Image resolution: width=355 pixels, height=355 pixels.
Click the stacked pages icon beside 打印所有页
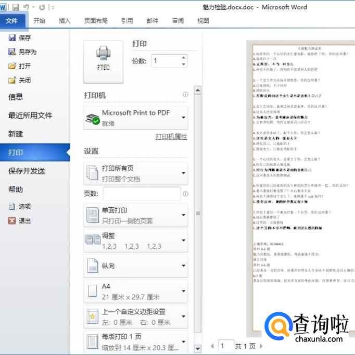coord(92,173)
